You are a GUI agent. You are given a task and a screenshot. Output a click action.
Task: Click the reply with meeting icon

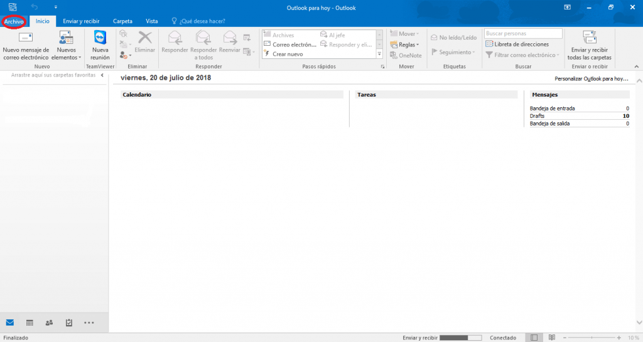[247, 38]
